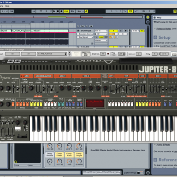The image size is (177, 177).
Task: Click the Comp. Thresh macro label
Action: click(59, 154)
